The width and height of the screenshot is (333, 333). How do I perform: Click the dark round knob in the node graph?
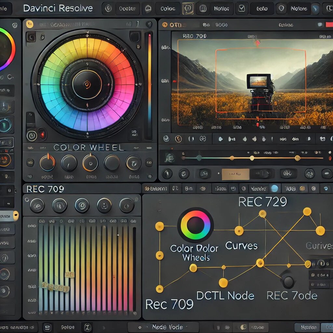(x=288, y=281)
